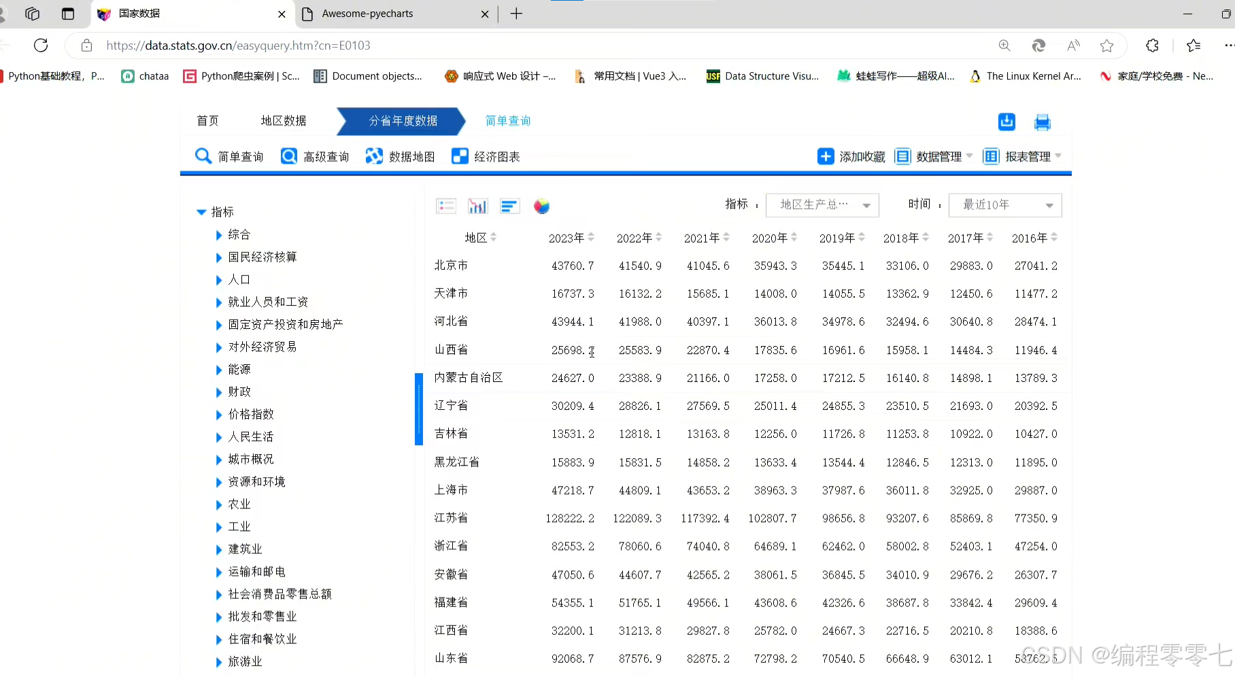This screenshot has width=1235, height=677.
Task: Select the line chart view icon
Action: pos(477,206)
